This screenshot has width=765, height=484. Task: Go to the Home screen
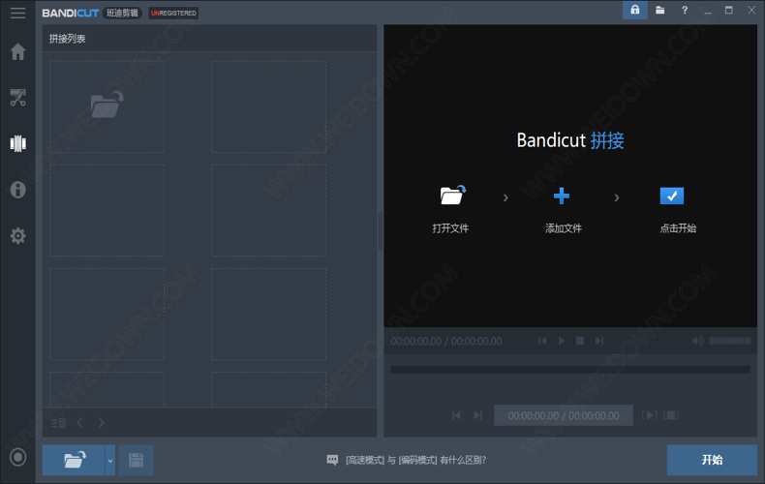(x=18, y=51)
